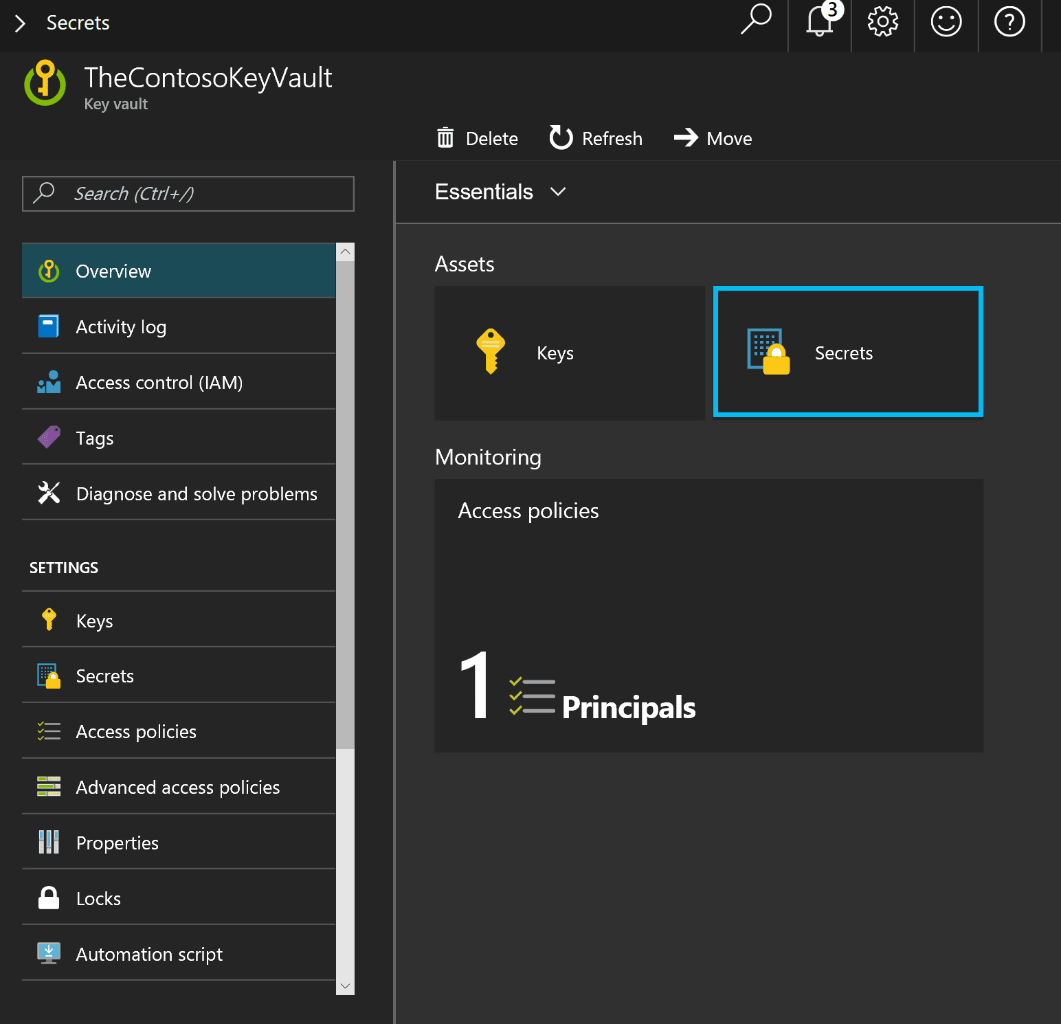Click the sidebar scrollbar thumb
Viewport: 1061px width, 1024px height.
coord(345,504)
